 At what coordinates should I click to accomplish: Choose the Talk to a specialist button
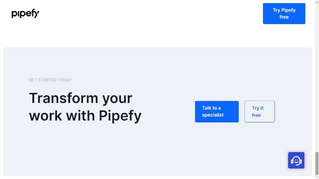(216, 112)
